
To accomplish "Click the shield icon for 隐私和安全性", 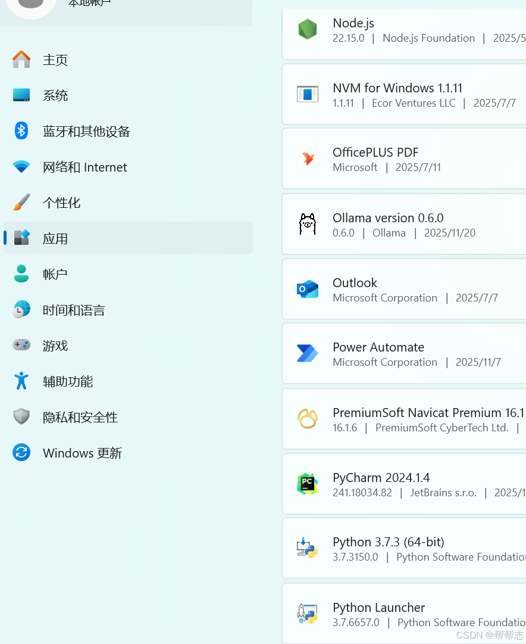I will pos(21,416).
